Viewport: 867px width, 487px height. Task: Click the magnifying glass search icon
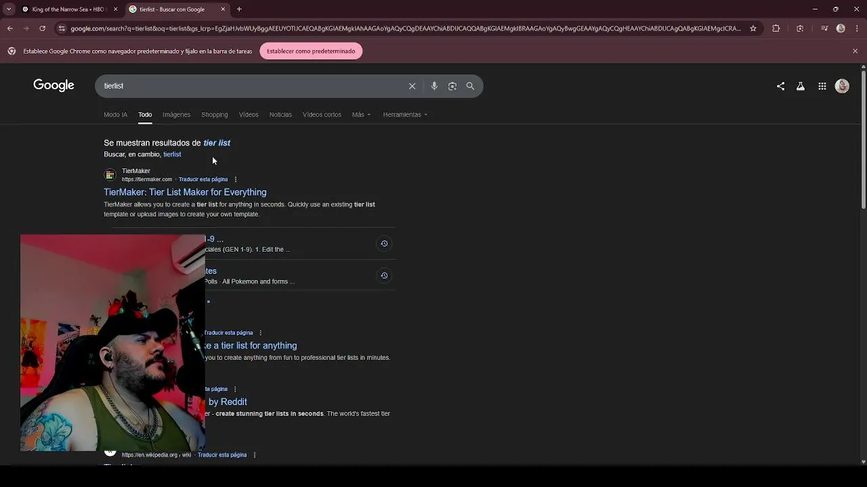pos(470,86)
